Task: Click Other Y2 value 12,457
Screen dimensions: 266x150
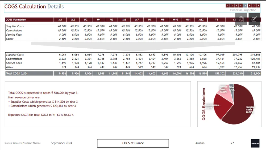Action: coord(238,67)
